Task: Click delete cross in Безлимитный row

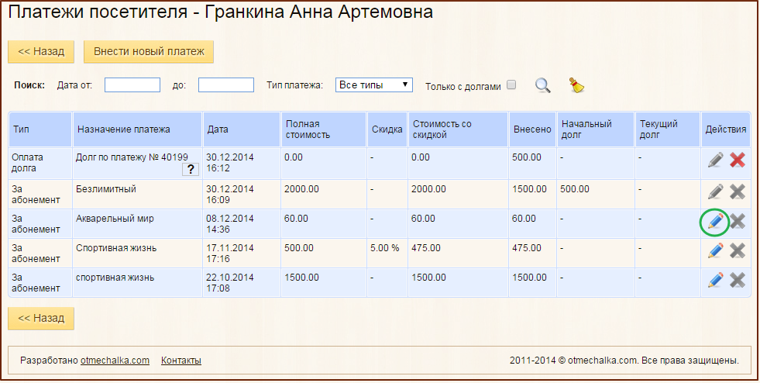Action: coord(738,192)
